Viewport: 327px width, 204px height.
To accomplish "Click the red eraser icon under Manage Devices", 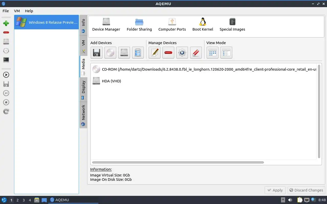I will (x=196, y=53).
